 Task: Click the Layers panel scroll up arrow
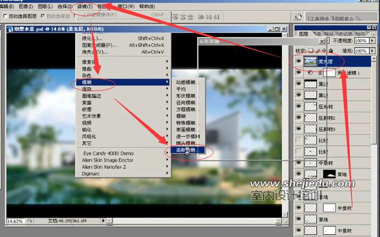pyautogui.click(x=374, y=59)
